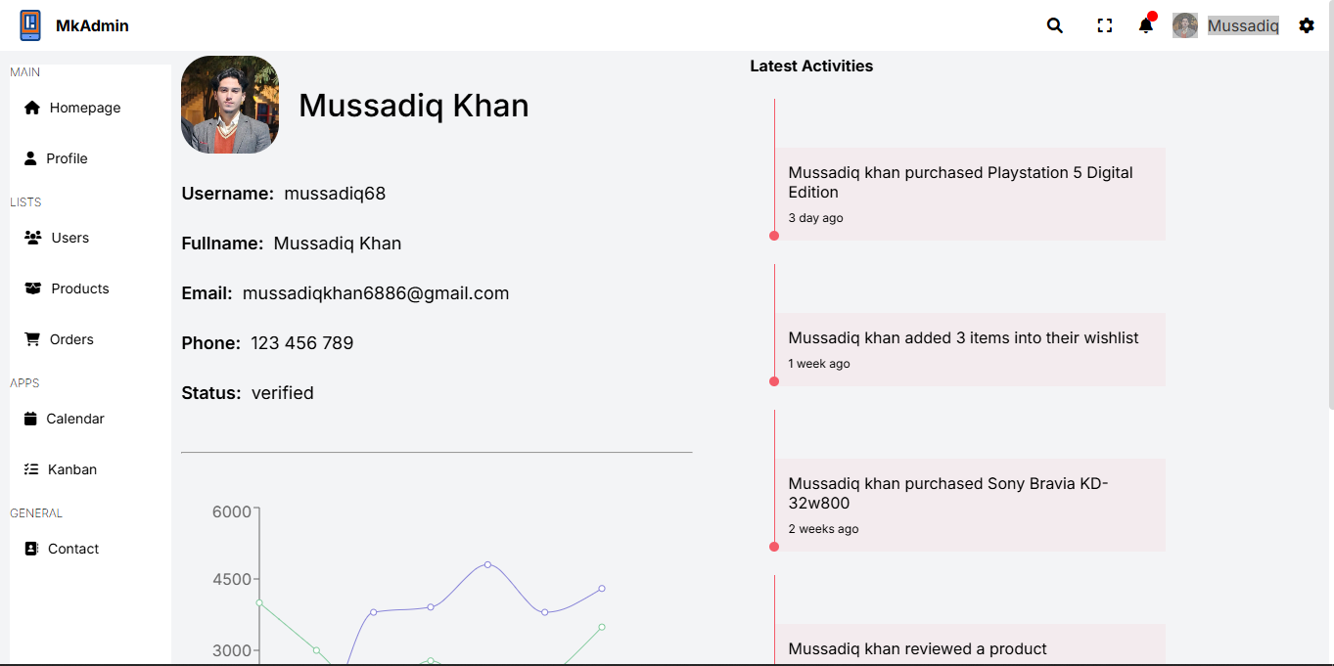Click the large profile photo
Screen dimensions: 1334x666
point(230,105)
